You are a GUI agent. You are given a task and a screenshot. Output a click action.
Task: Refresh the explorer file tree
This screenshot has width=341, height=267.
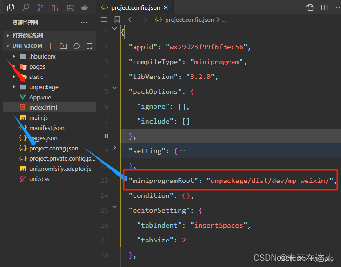(76, 46)
